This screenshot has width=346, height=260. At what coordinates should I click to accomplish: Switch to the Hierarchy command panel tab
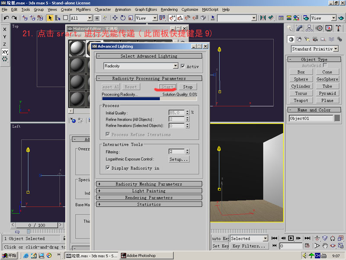[x=309, y=28]
